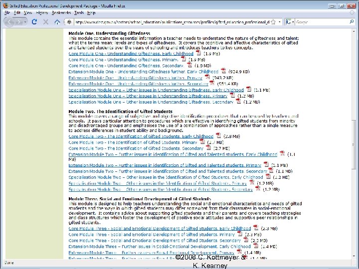Open the File menu
This screenshot has height=269, width=359.
point(7,13)
